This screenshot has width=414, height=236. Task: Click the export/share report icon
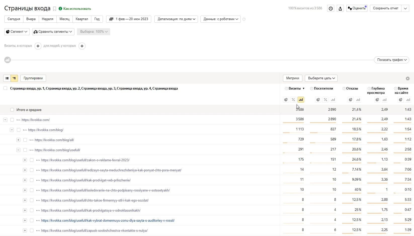click(x=340, y=8)
